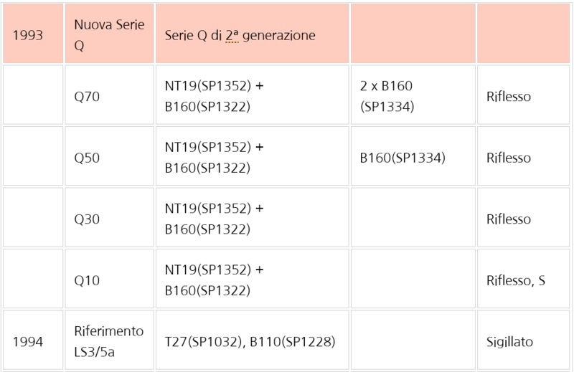Screen dimensions: 574x372
Task: Click the "1994" year cell
Action: coord(28,342)
